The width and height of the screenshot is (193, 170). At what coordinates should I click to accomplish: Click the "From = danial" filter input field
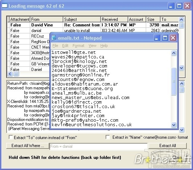coord(98,146)
